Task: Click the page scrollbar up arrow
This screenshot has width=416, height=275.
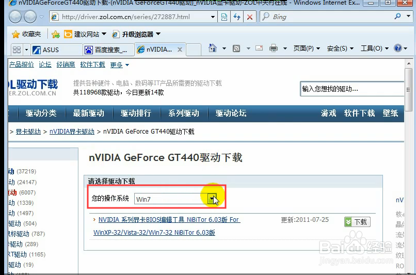Action: point(409,63)
